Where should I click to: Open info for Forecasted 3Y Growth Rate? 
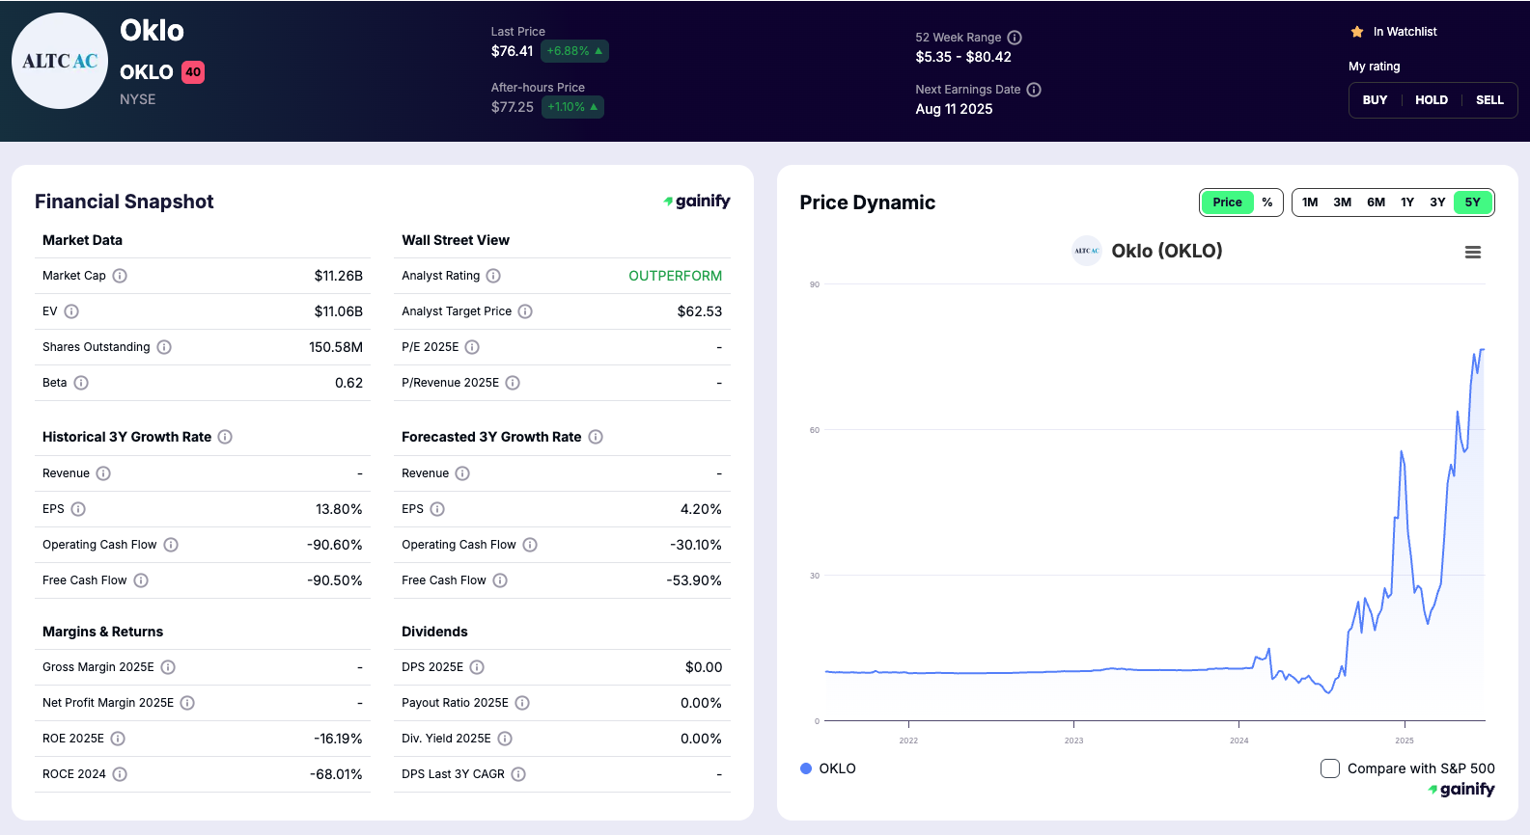pyautogui.click(x=596, y=437)
